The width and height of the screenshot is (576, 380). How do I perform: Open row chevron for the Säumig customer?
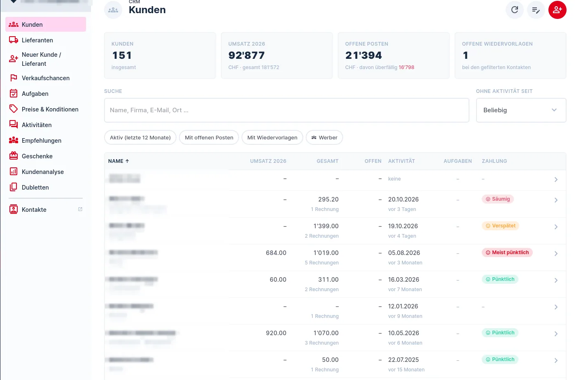pyautogui.click(x=556, y=200)
